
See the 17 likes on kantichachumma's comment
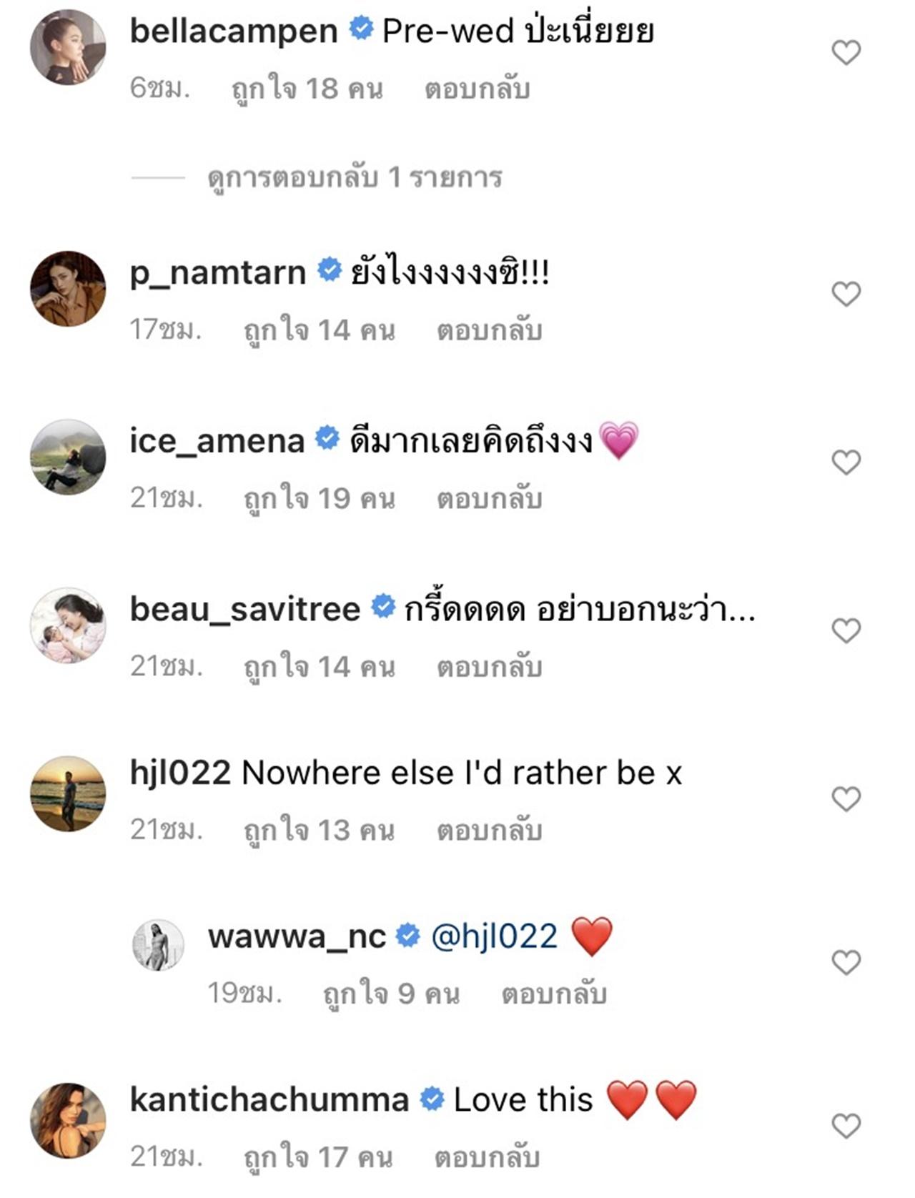pos(317,1157)
